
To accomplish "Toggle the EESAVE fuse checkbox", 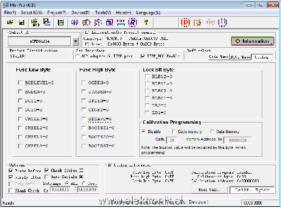I will point(84,119).
